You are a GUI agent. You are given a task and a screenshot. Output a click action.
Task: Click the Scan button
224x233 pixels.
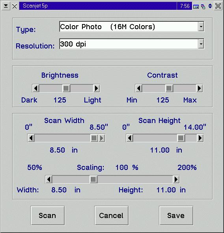click(x=48, y=216)
